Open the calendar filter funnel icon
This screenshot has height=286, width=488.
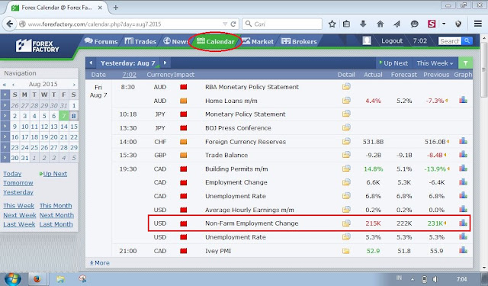tap(465, 63)
